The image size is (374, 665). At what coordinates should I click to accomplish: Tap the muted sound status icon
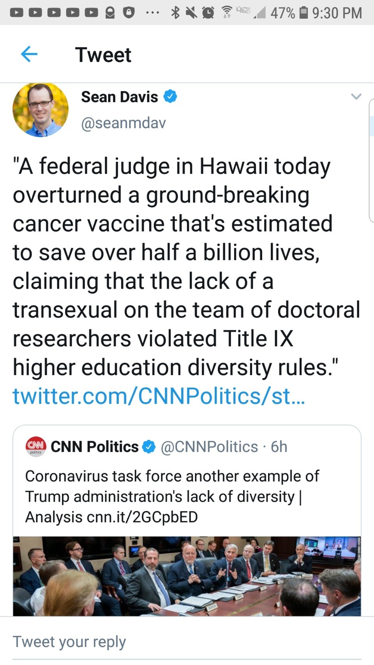point(191,13)
